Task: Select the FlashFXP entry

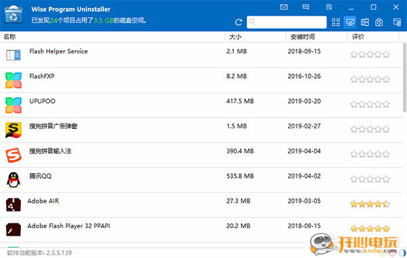Action: [x=201, y=80]
